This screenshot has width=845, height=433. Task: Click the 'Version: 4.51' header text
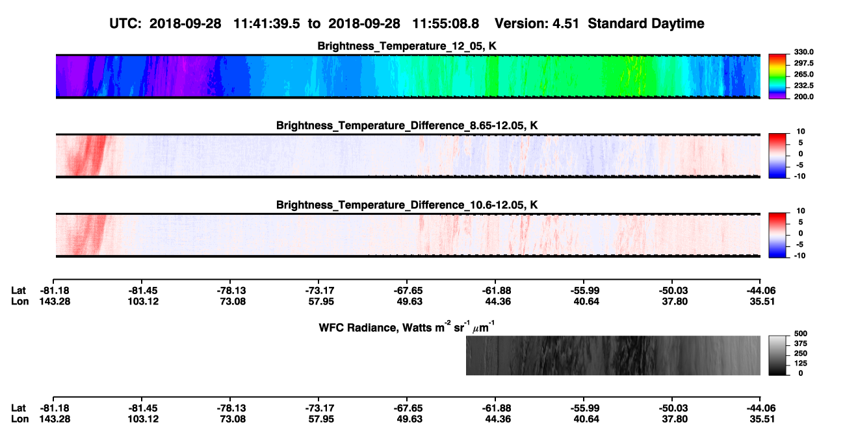pos(537,24)
